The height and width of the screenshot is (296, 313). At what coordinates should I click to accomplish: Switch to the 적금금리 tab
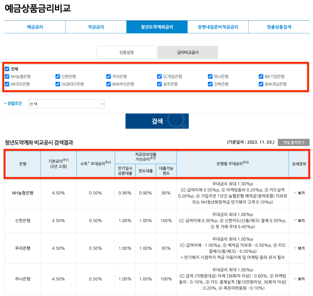click(96, 27)
